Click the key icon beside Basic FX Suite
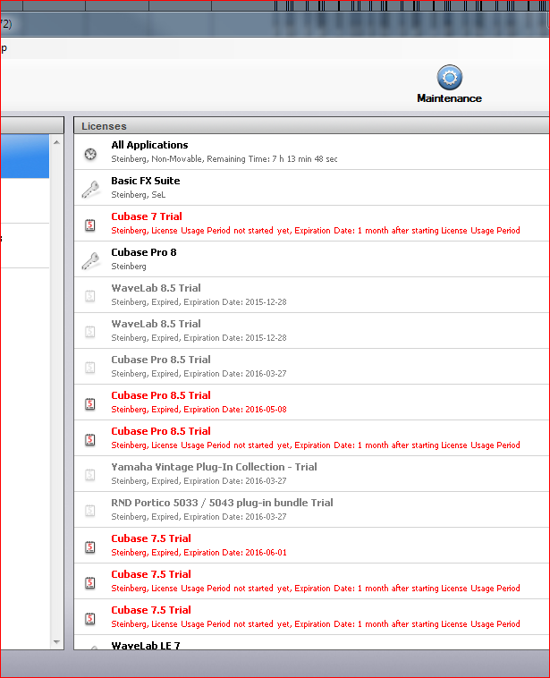 click(90, 190)
